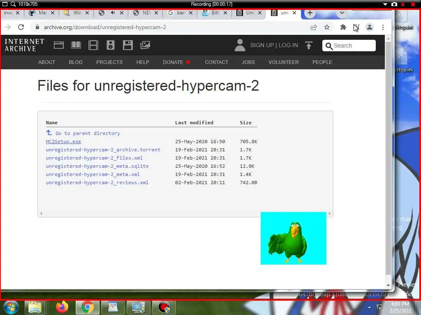Click the upload arrow icon
The width and height of the screenshot is (421, 315).
click(309, 45)
